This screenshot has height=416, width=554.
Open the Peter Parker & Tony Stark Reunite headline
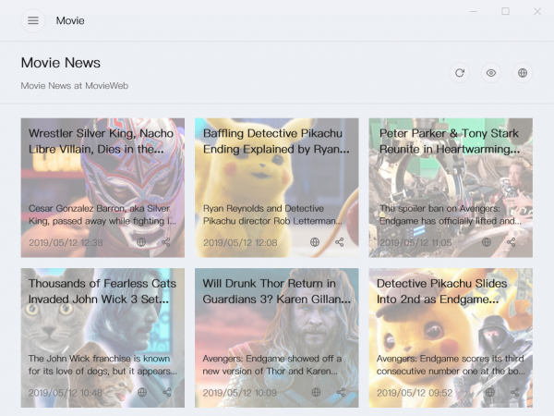click(x=450, y=141)
